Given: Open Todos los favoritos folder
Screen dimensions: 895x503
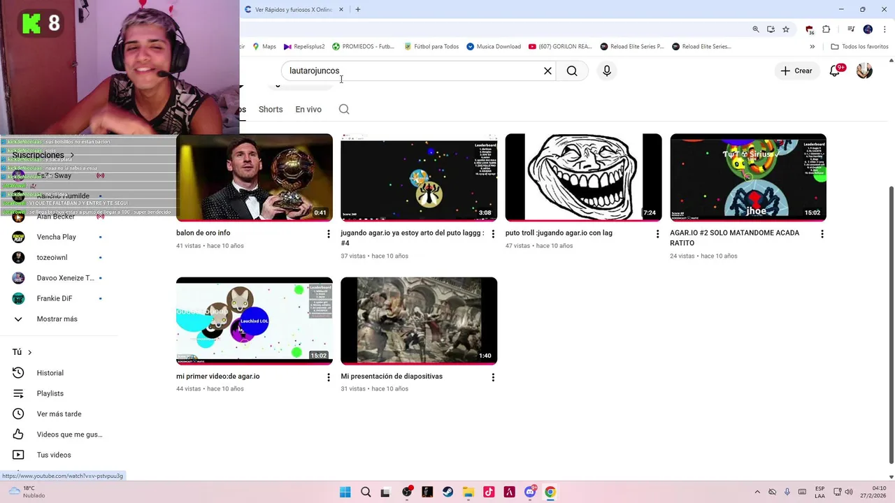Looking at the screenshot, I should tap(859, 46).
